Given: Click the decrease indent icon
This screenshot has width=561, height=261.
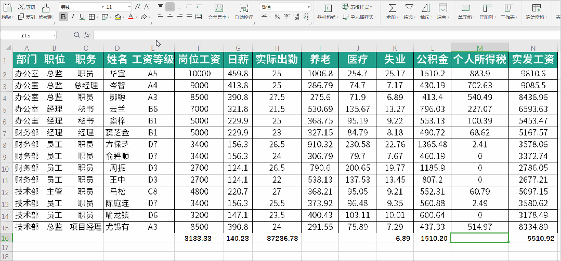Looking at the screenshot, I should coord(189,7).
